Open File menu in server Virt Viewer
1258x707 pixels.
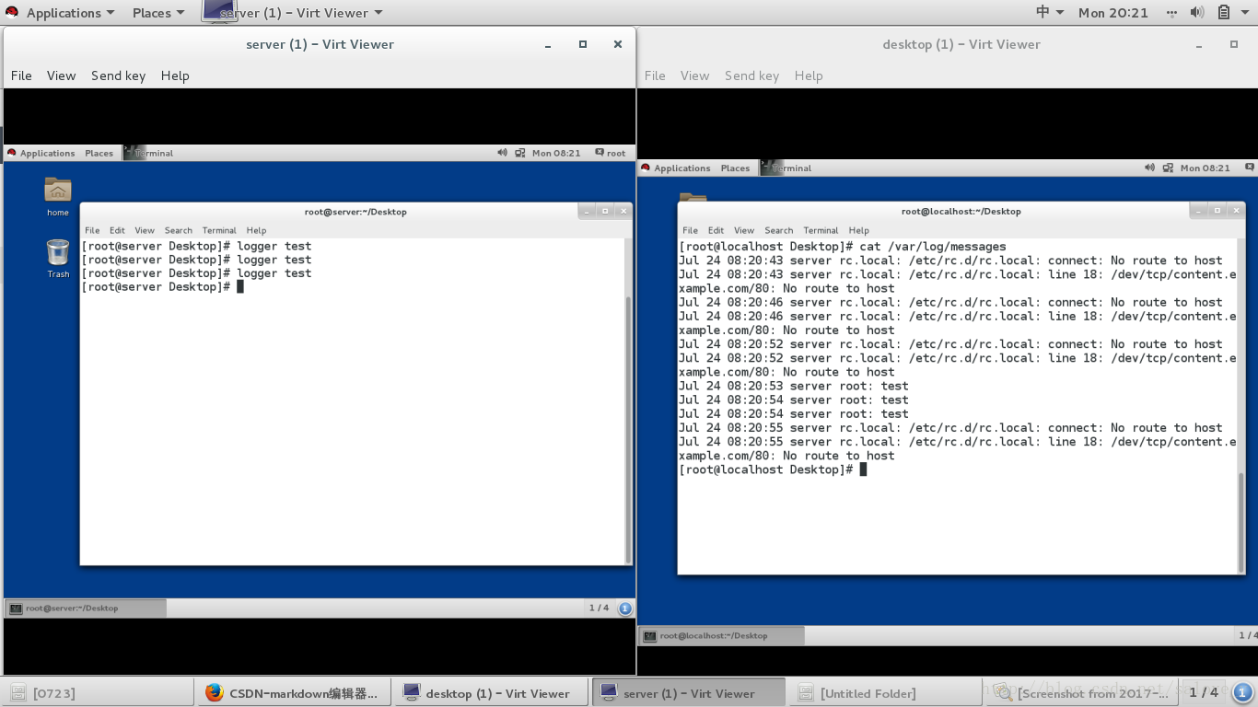21,75
